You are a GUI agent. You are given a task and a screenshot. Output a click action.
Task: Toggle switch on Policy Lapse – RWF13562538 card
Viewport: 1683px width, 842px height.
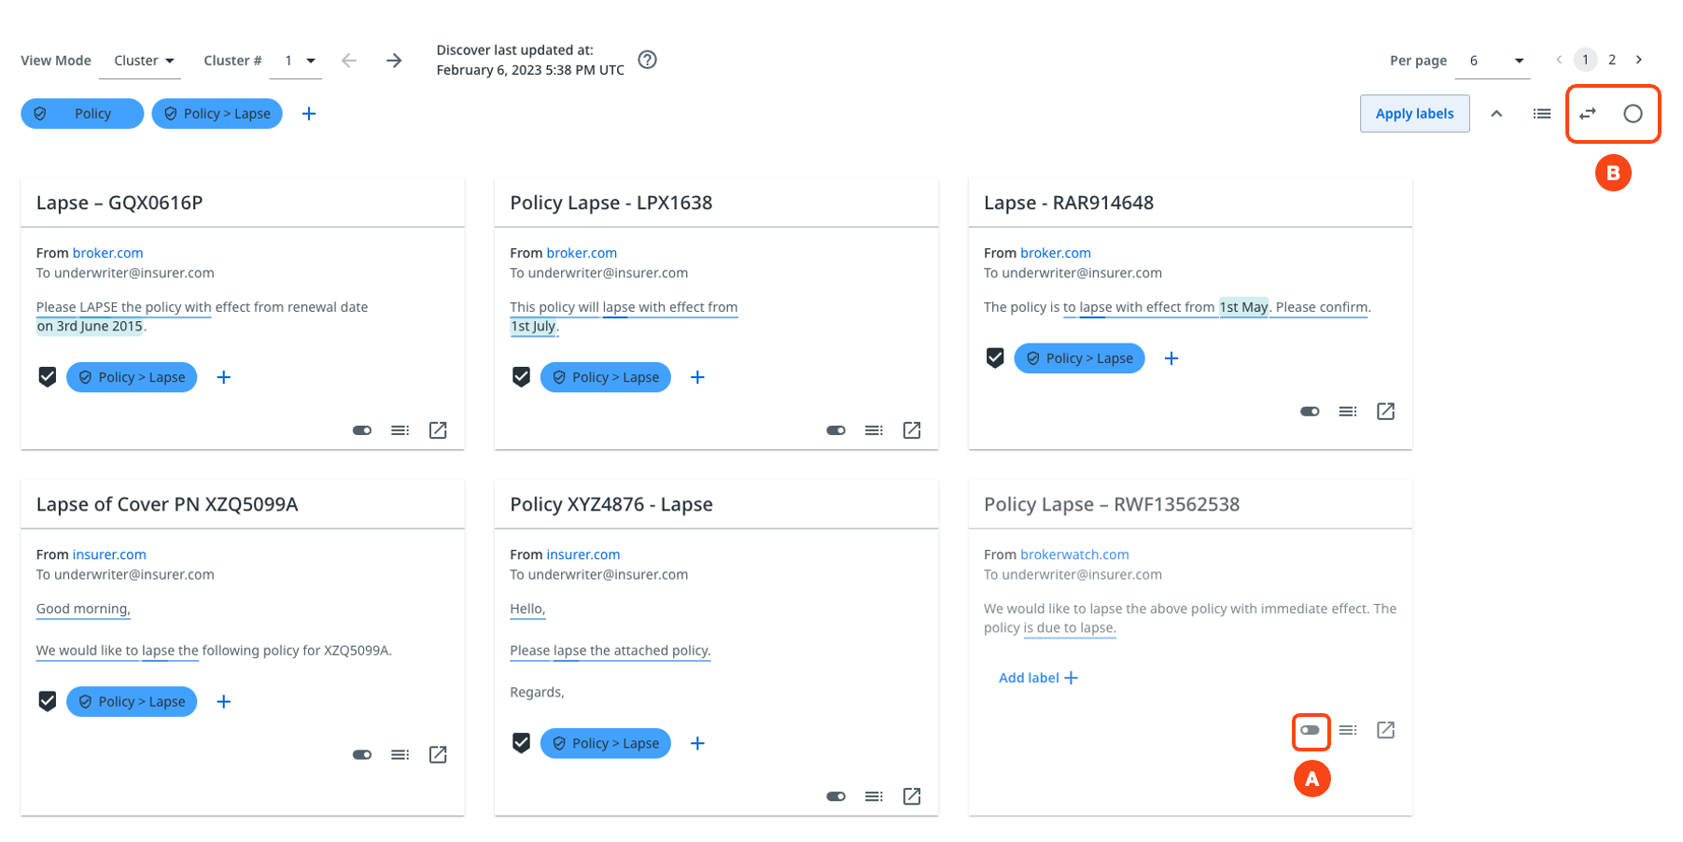coord(1310,730)
